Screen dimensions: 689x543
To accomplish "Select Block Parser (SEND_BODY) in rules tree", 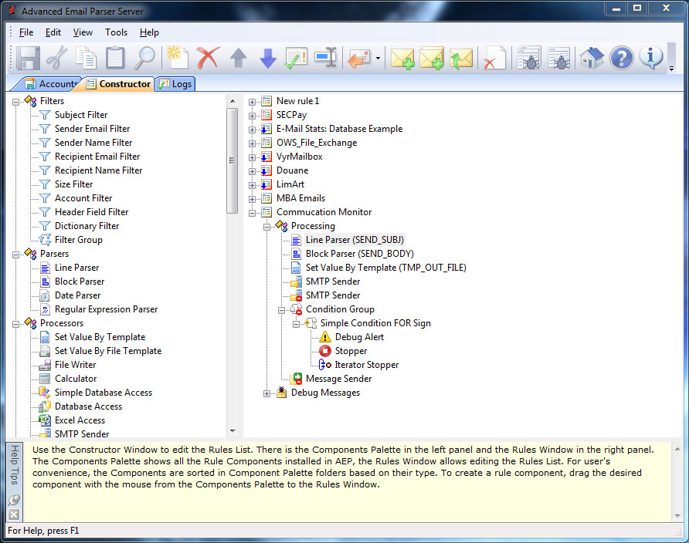I will [359, 254].
